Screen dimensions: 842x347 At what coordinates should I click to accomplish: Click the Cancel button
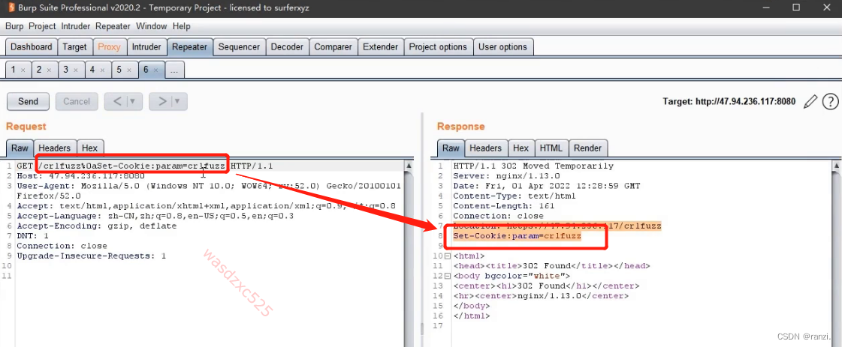pos(77,101)
